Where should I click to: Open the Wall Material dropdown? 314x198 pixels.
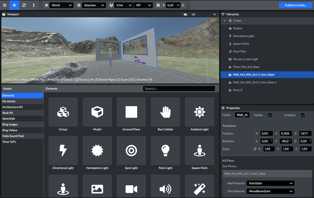click(270, 183)
